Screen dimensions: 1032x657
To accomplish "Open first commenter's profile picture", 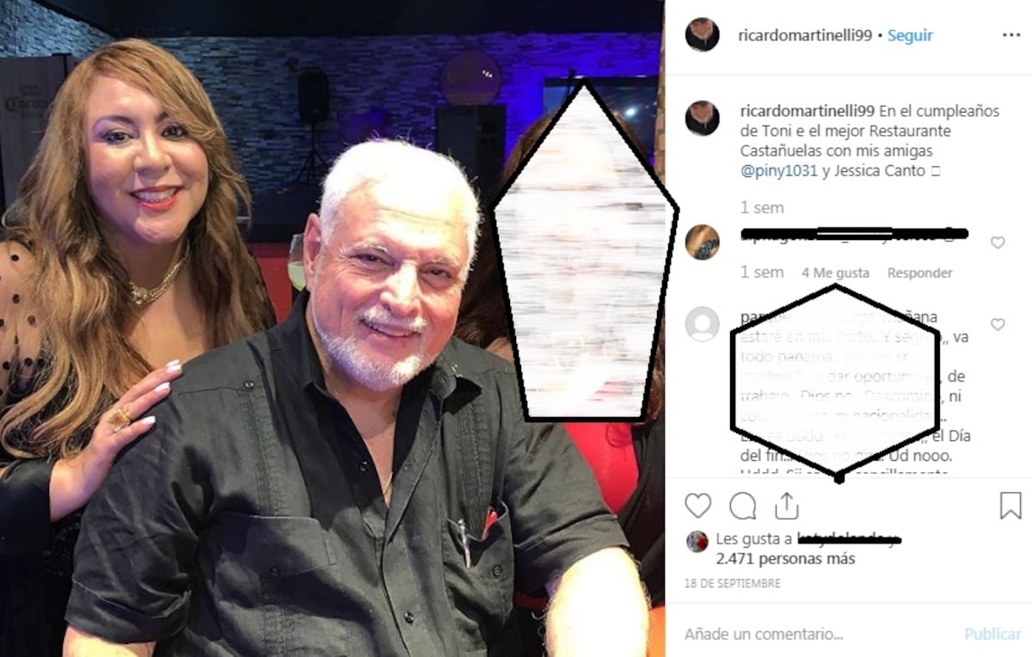I will [x=702, y=242].
